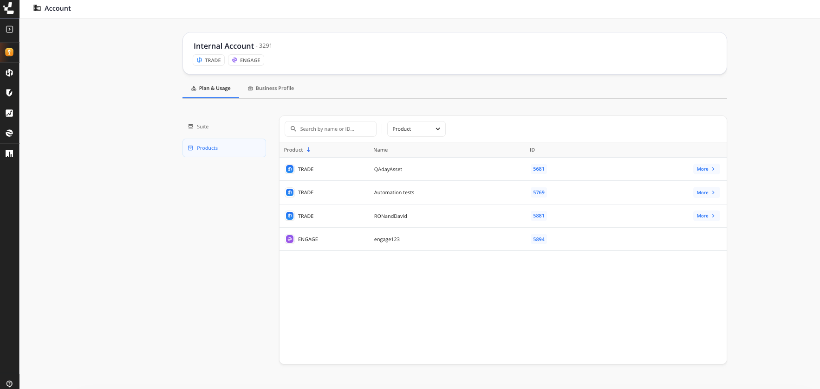The height and width of the screenshot is (389, 820).
Task: Click the TRADE icon in QAdayAsset row
Action: coord(290,169)
